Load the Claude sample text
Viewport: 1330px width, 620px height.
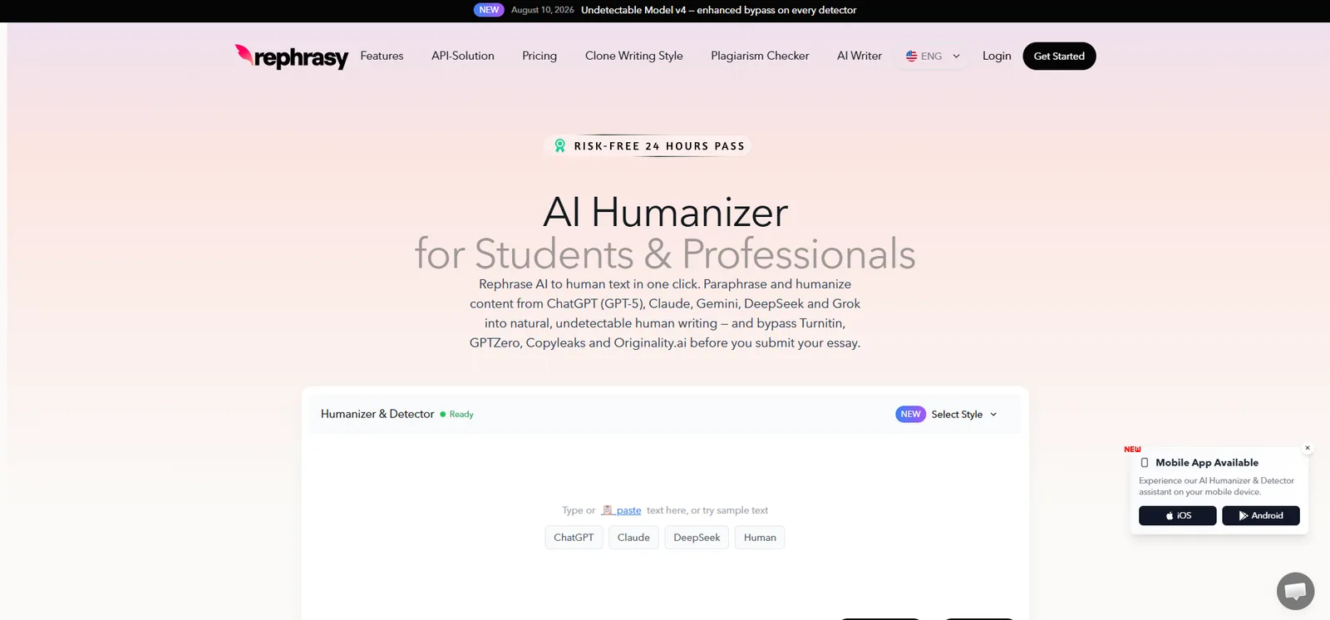pos(633,538)
